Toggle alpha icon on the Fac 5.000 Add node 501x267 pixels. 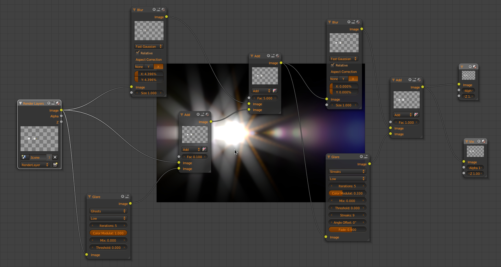point(275,91)
